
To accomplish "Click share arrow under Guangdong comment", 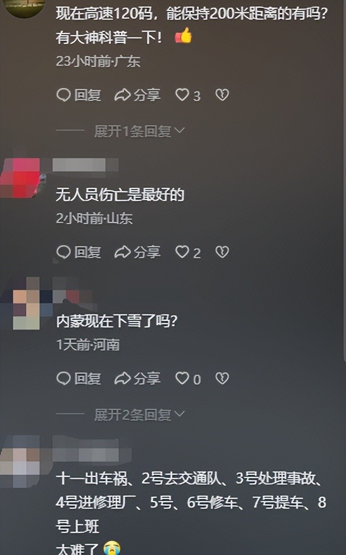I will click(122, 95).
